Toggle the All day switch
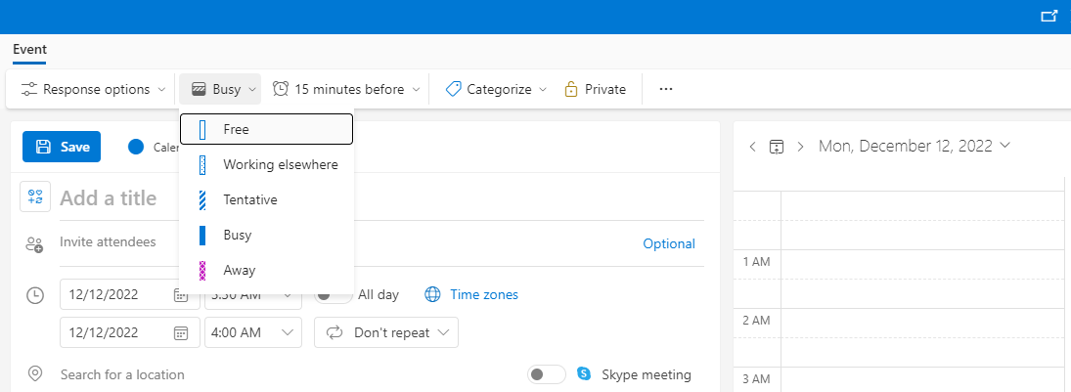Viewport: 1071px width, 392px height. point(334,295)
